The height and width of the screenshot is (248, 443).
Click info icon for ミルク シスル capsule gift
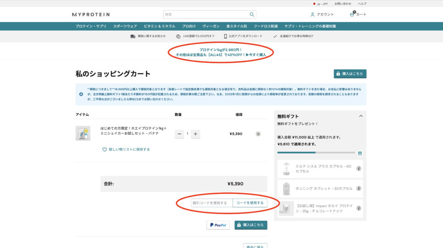pyautogui.click(x=359, y=169)
